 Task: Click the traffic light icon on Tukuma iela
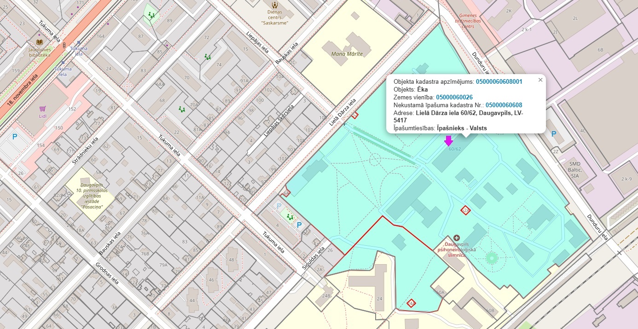tap(64, 46)
